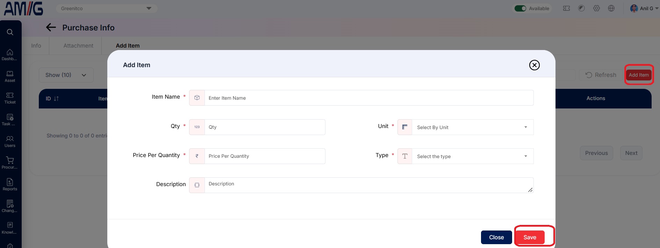The height and width of the screenshot is (248, 660).
Task: Click the ticket icon in the top bar
Action: (566, 8)
